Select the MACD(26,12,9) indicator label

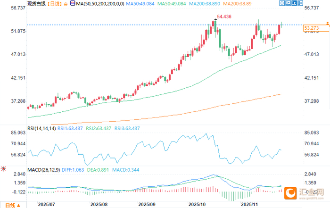43,170
